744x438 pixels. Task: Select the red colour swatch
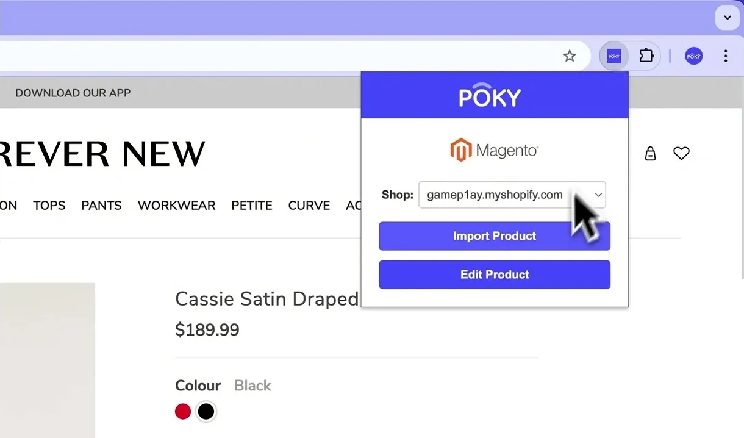(182, 411)
